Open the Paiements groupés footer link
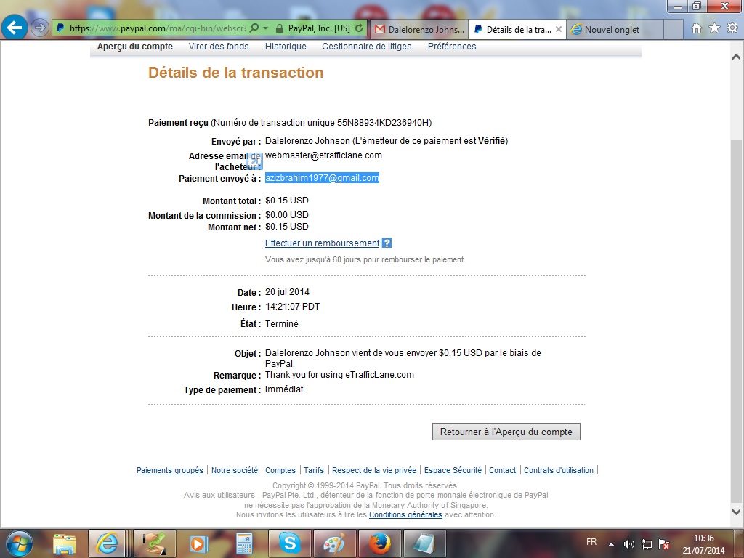Image resolution: width=744 pixels, height=558 pixels. coord(170,470)
